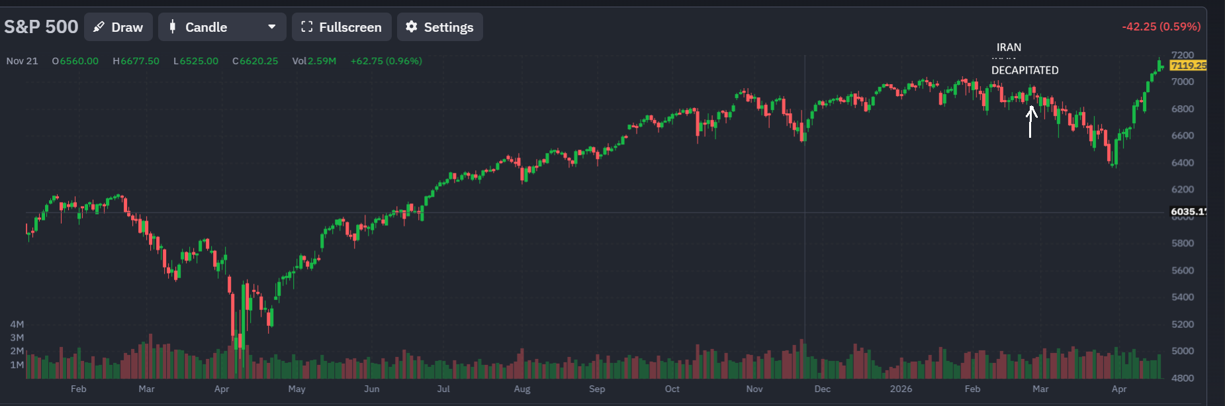Click the open value O6560.00
This screenshot has height=406, width=1225.
tap(75, 61)
